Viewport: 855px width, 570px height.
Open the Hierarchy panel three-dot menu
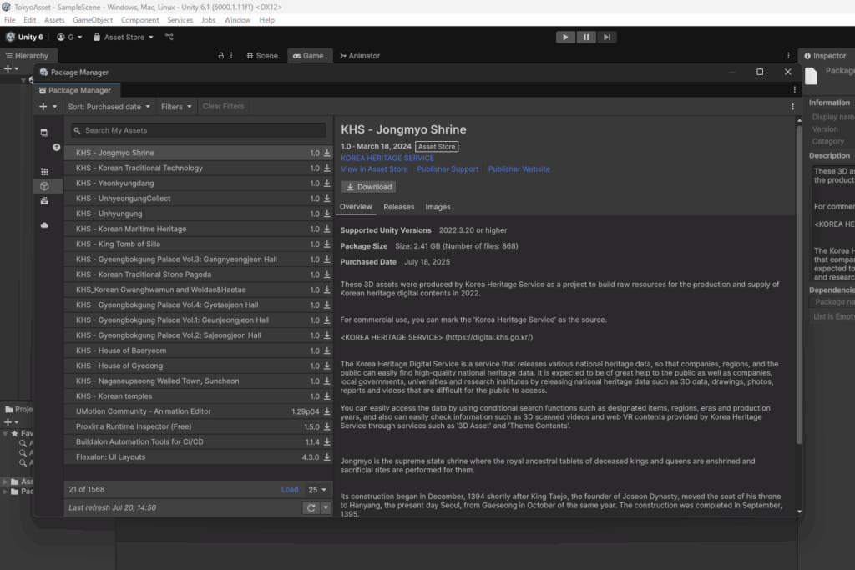[x=231, y=56]
